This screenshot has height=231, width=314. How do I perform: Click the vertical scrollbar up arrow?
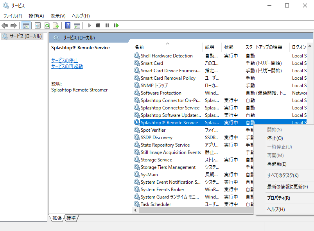tap(310, 46)
